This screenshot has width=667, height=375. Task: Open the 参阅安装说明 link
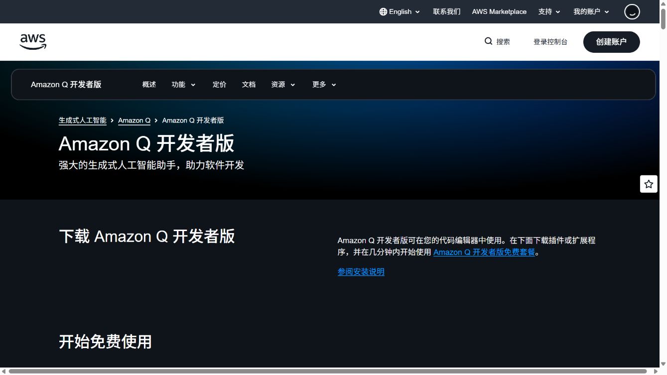coord(361,272)
